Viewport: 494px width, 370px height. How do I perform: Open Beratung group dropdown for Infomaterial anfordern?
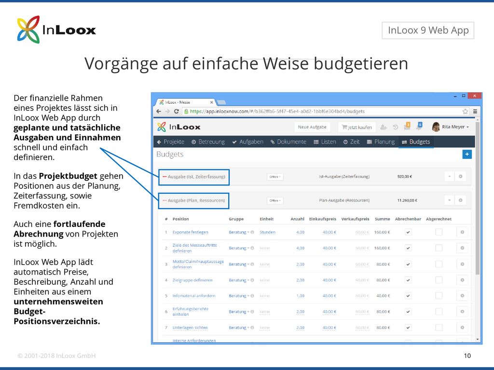(x=239, y=296)
